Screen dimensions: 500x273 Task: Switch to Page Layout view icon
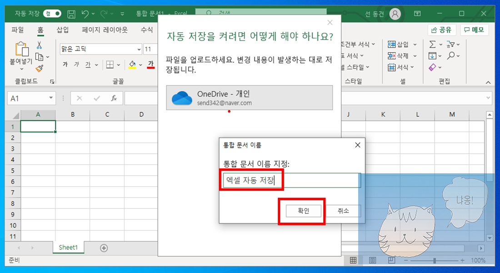point(372,260)
